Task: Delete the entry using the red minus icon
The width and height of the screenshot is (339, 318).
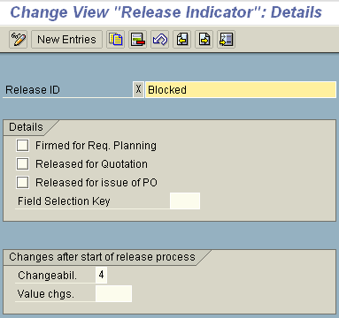Action: pos(138,40)
